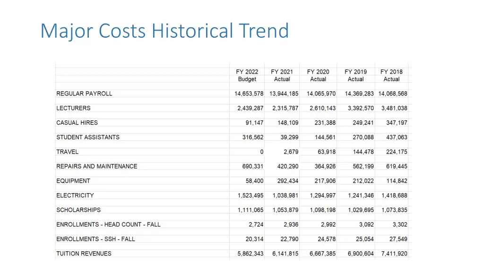Viewport: 484px width, 272px height.
Task: Select regular payroll value 14,065,970
Action: pos(321,93)
